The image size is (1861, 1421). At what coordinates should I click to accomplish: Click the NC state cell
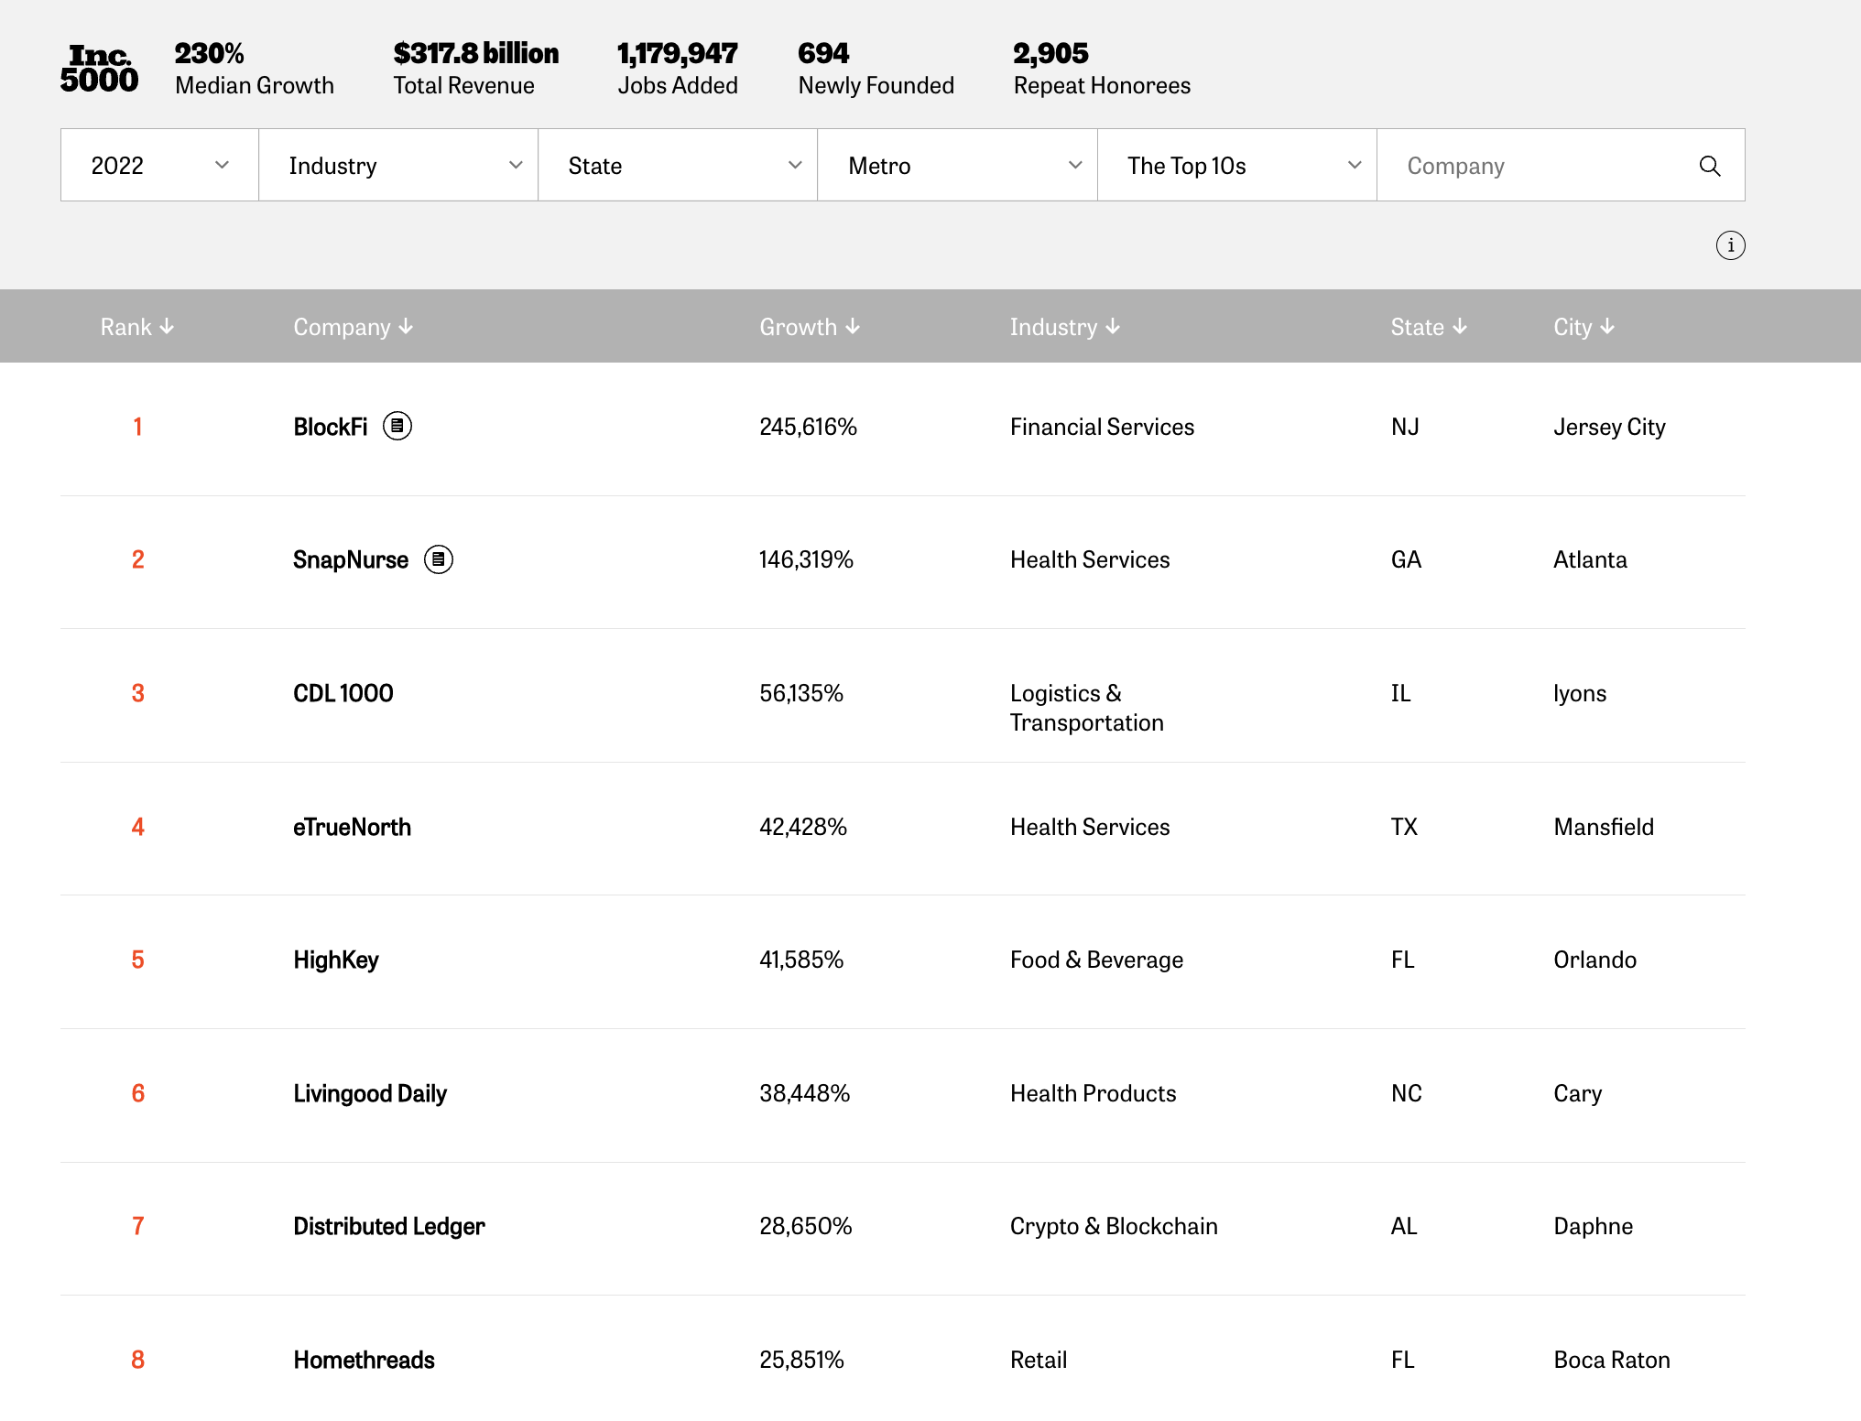coord(1407,1093)
